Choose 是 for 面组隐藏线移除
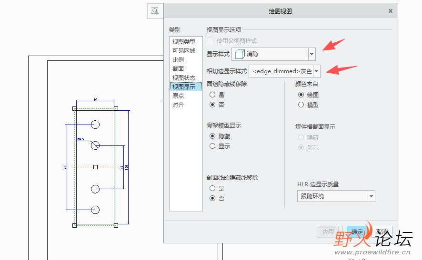Screen dimensions: 422x260 [x=212, y=95]
